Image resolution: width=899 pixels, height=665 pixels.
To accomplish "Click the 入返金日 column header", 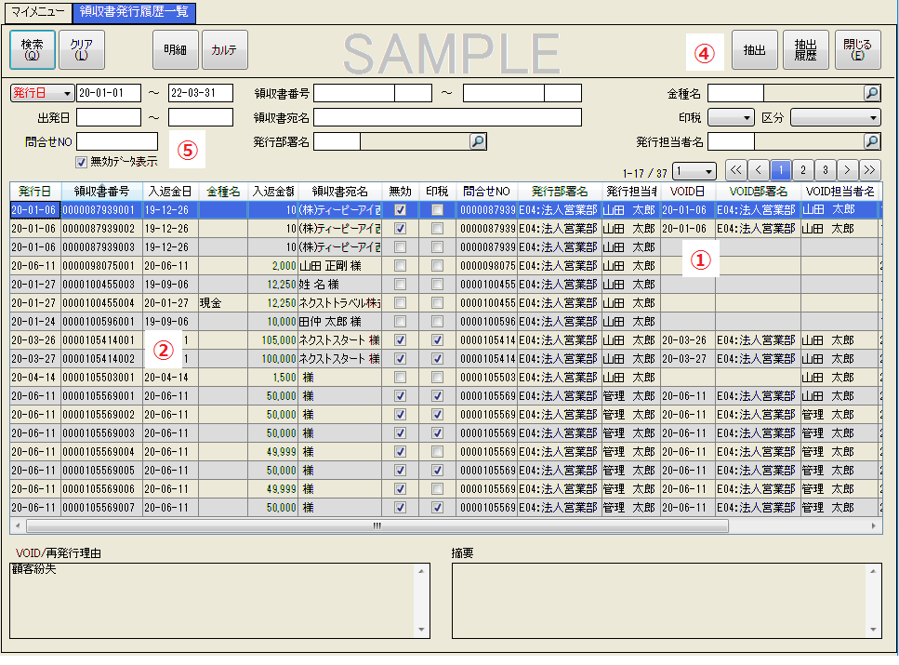I will coord(170,192).
